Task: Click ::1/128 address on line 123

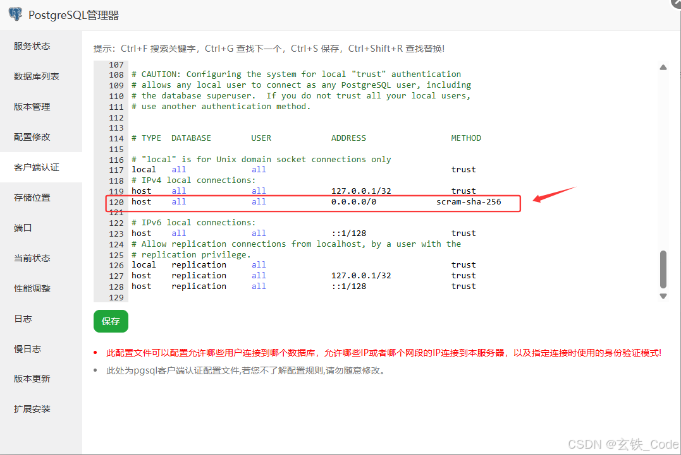Action: (x=348, y=233)
